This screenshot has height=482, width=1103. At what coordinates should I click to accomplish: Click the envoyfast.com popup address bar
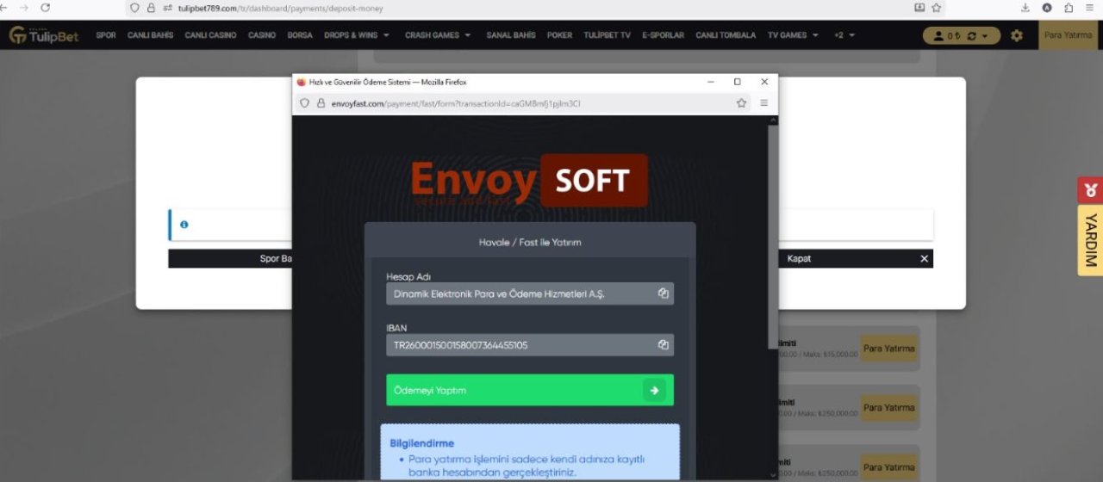pos(524,103)
